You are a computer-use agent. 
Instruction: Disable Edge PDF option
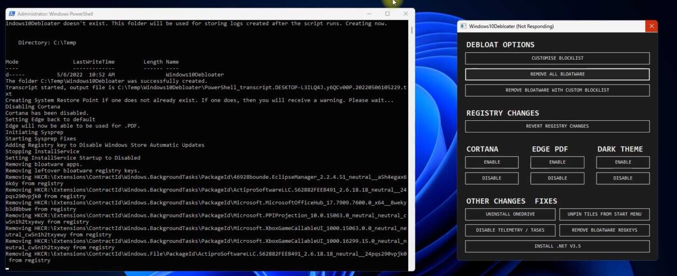click(557, 178)
